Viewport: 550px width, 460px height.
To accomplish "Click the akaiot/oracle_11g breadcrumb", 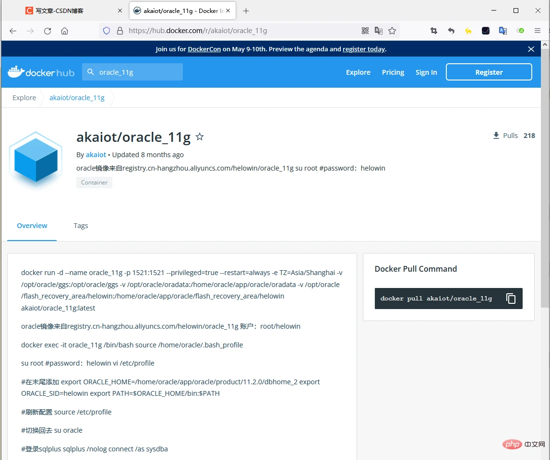I will click(77, 98).
